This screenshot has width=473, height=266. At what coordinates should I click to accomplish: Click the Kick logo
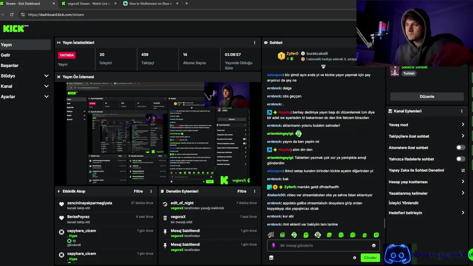pos(16,28)
